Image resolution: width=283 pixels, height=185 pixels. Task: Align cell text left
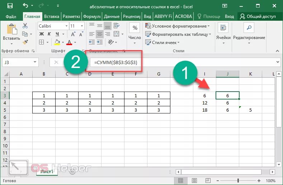92,34
